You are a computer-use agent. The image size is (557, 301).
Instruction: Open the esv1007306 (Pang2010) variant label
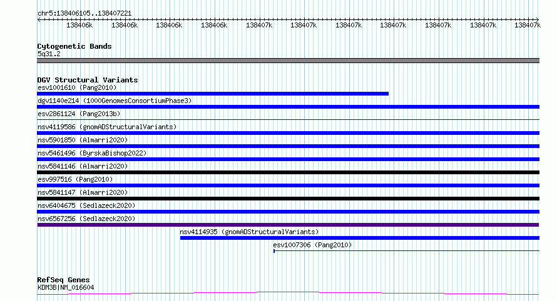(x=312, y=245)
